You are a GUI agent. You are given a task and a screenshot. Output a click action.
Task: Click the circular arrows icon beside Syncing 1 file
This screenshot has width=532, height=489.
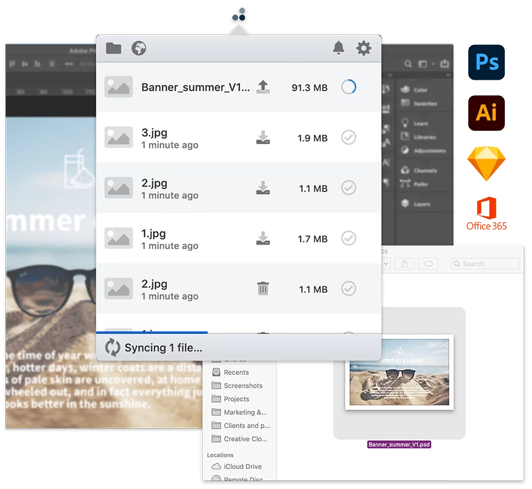(112, 347)
